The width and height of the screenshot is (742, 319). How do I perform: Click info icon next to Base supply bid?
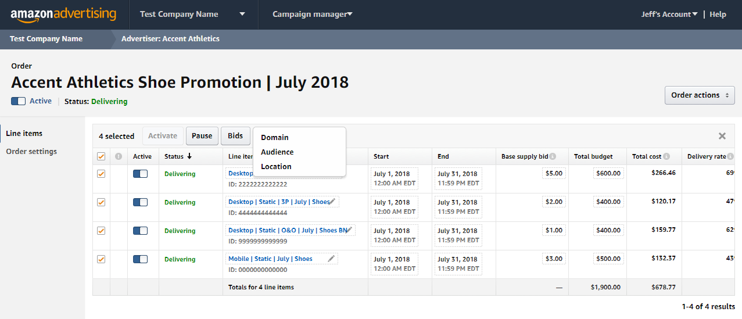(x=553, y=156)
